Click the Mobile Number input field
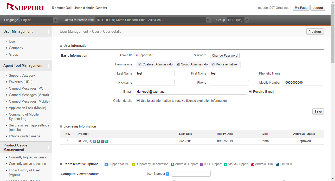 (x=304, y=83)
